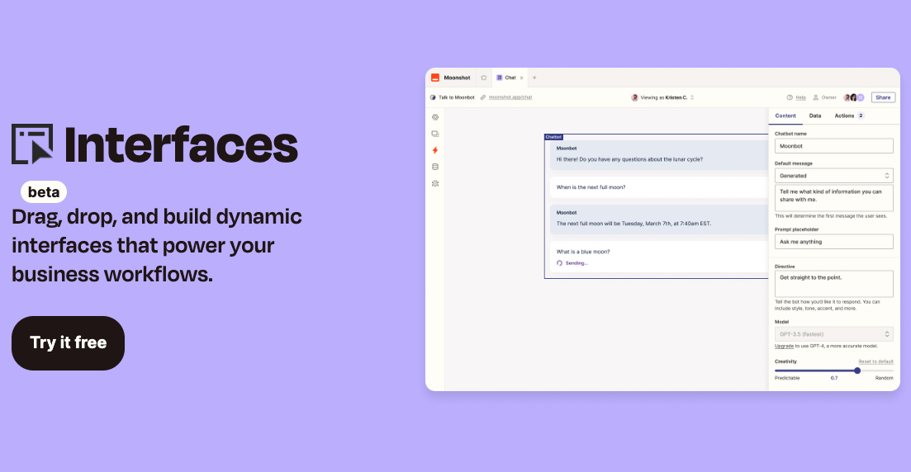The image size is (911, 472).
Task: Open the database tables icon in sidebar
Action: point(435,167)
